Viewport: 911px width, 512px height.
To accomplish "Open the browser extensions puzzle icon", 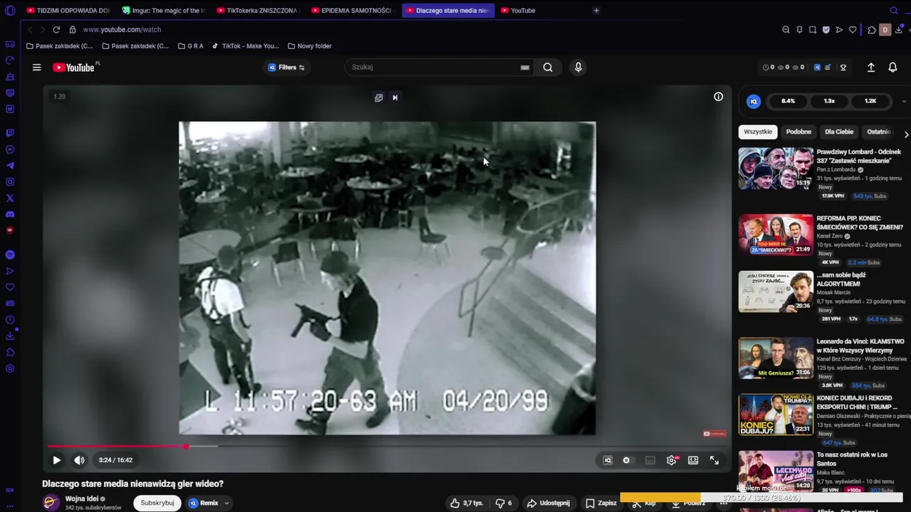I will (x=871, y=30).
